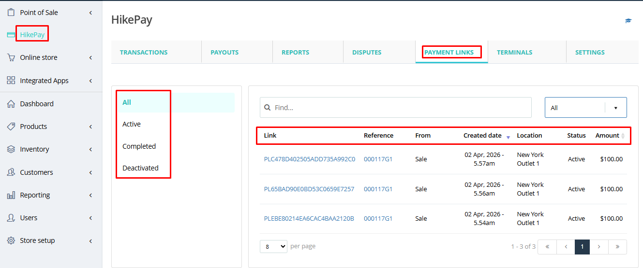The image size is (643, 268).
Task: Toggle sort on Amount column
Action: coord(623,136)
